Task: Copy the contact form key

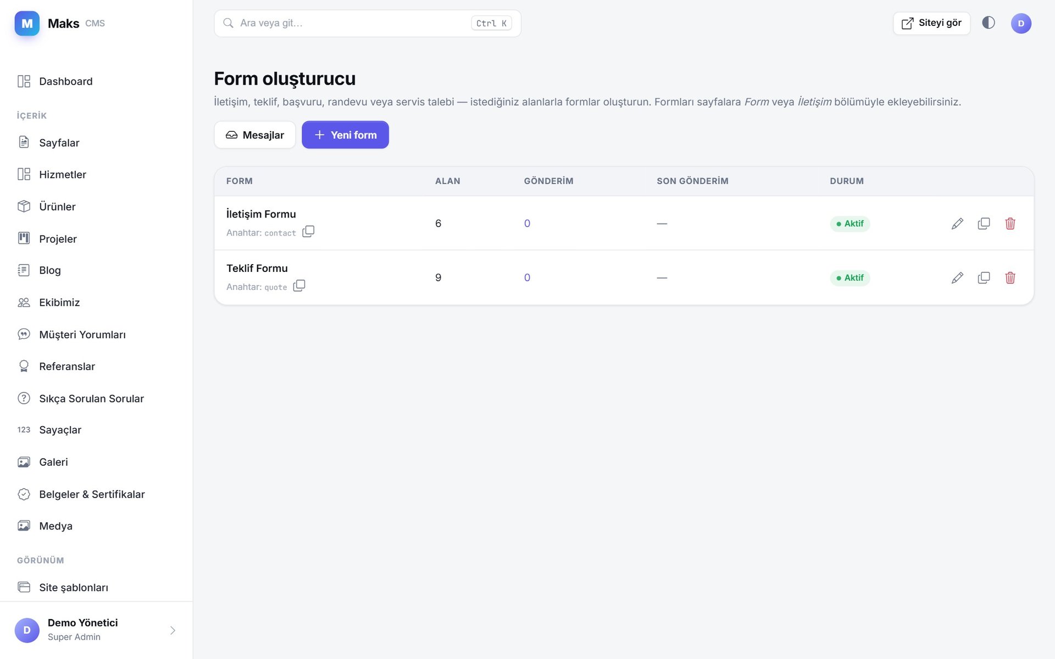Action: click(308, 231)
